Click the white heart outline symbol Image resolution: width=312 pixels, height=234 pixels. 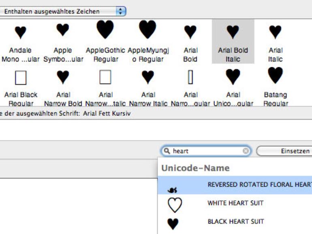click(x=175, y=205)
